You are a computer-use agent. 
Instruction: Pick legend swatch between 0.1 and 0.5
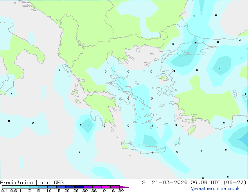tap(7, 187)
